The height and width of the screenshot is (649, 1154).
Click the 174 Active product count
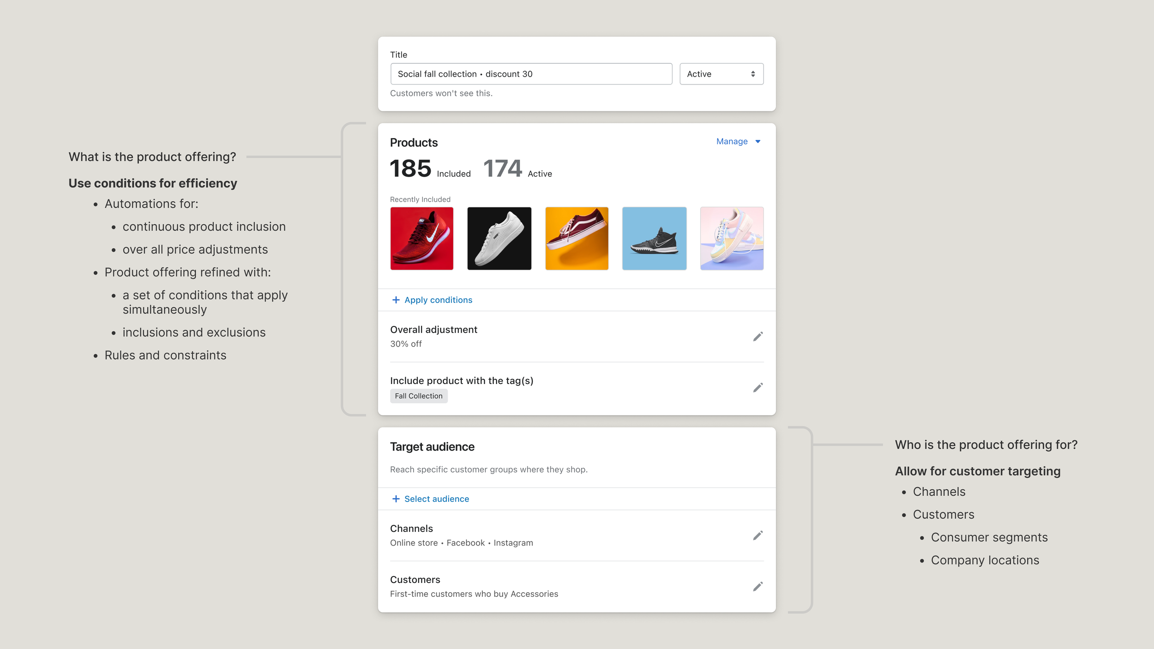tap(503, 168)
